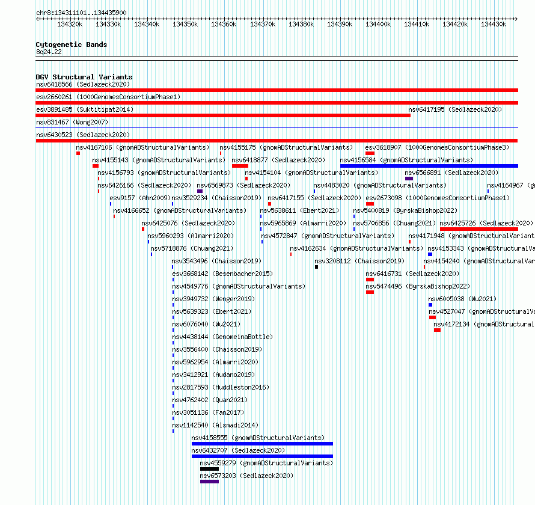The width and height of the screenshot is (535, 505).
Task: Open nsv6416731 (Sedlazeck2020) label
Action: (412, 274)
